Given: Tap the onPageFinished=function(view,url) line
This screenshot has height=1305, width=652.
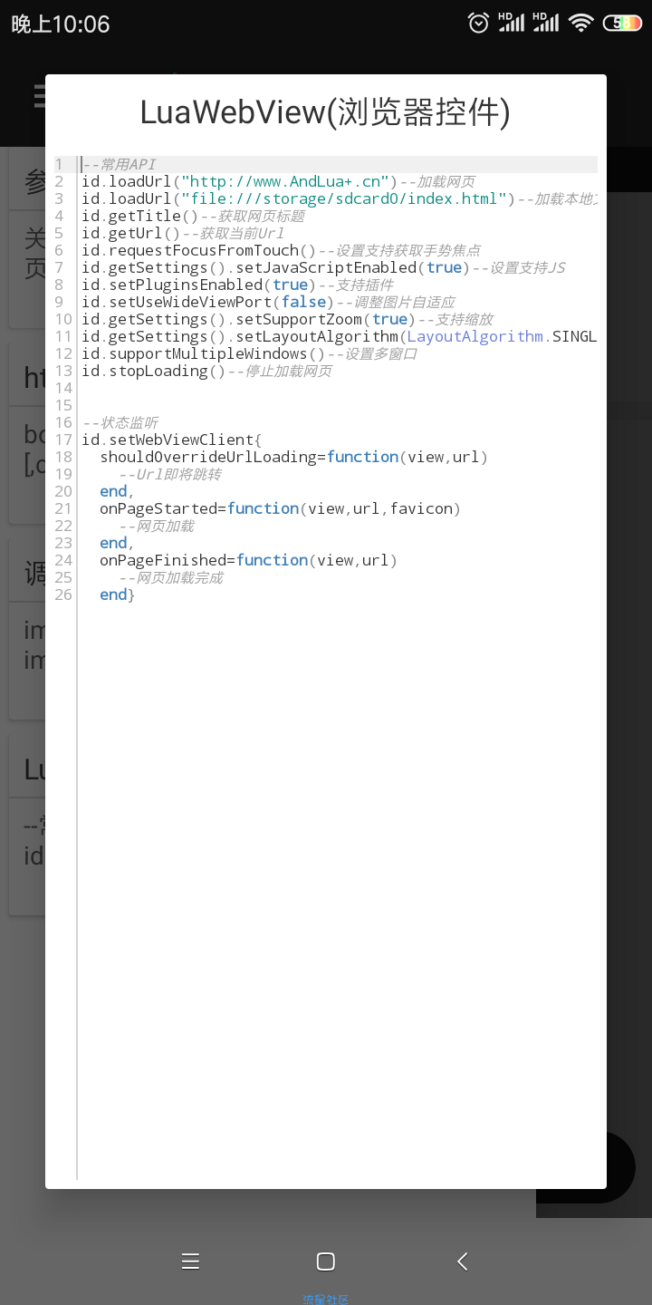Looking at the screenshot, I should 249,560.
